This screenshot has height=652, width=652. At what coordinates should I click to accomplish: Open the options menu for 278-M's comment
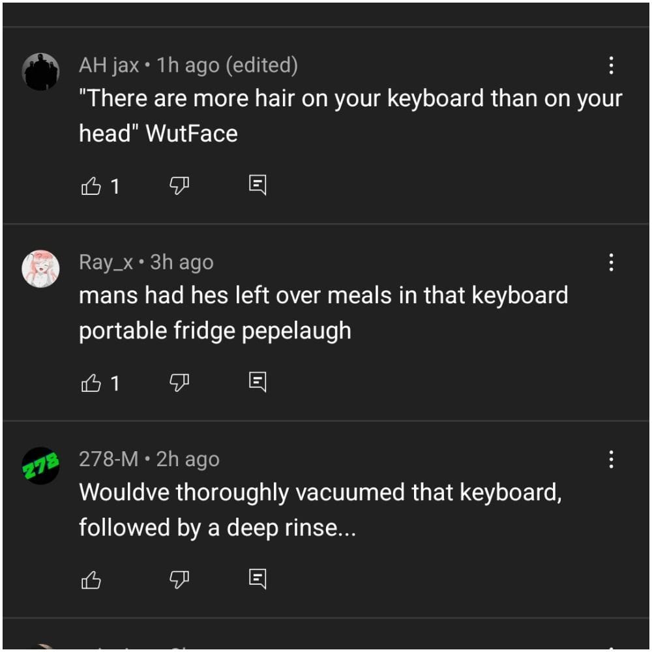611,459
